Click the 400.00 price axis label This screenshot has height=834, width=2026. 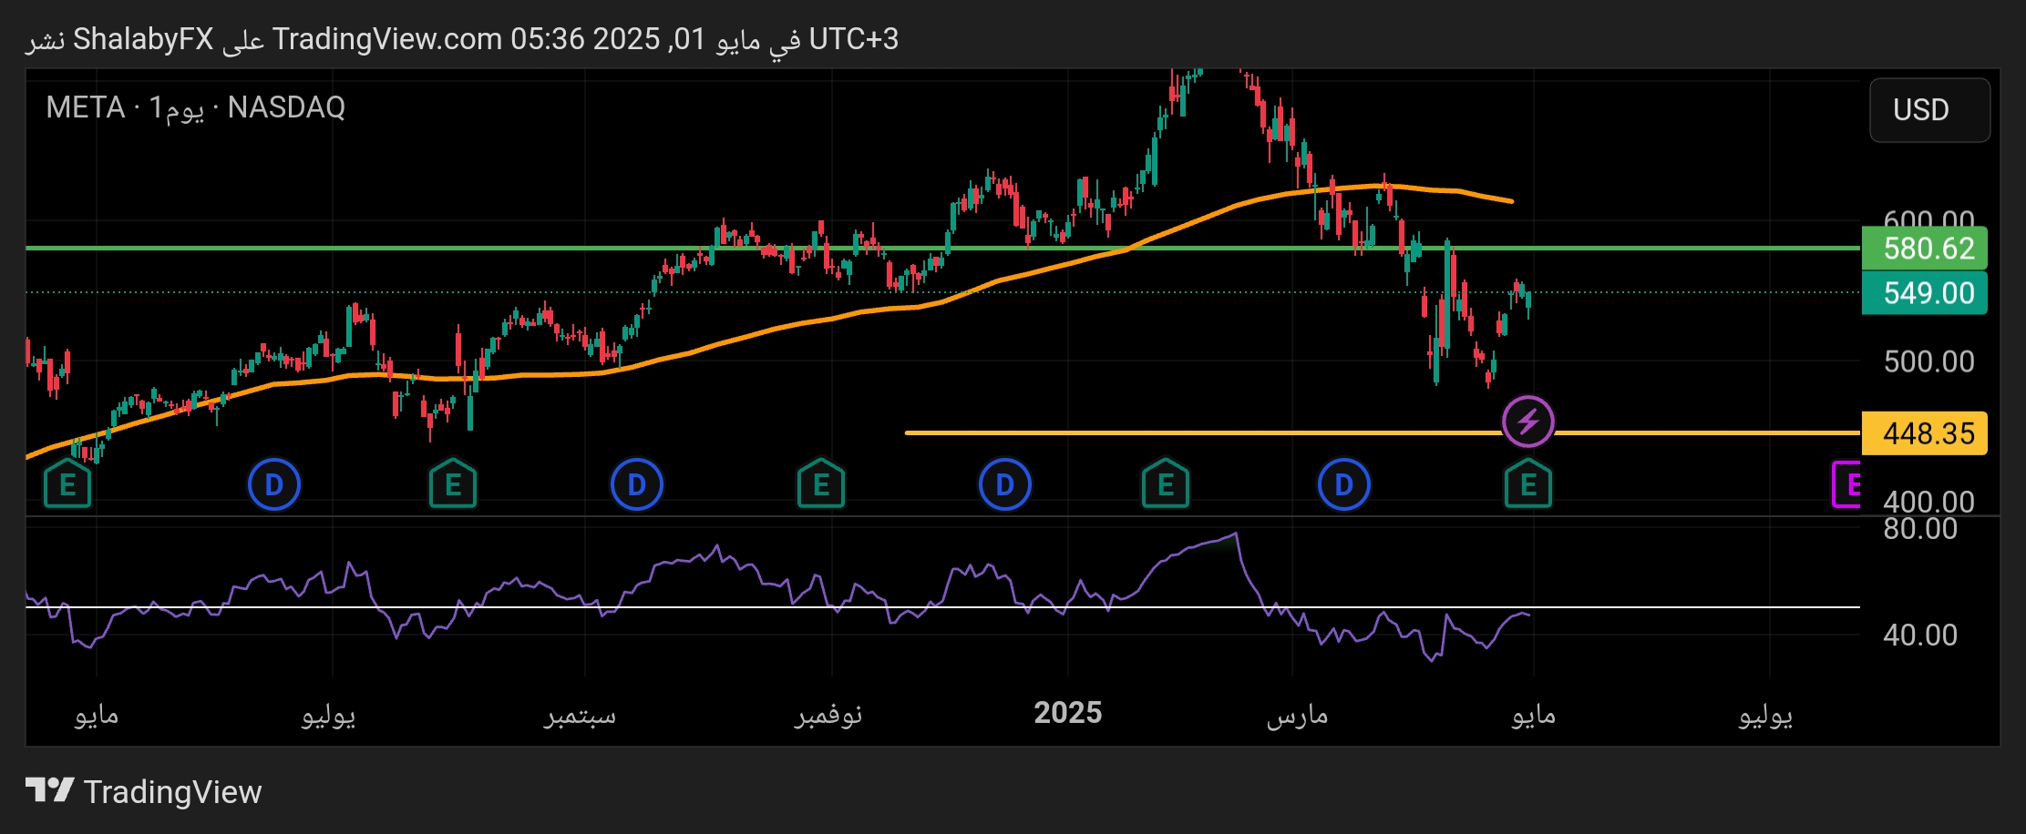tap(1928, 502)
